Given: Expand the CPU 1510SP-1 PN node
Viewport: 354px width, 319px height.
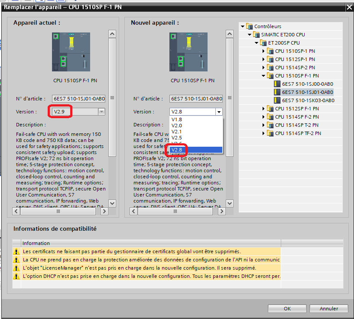Looking at the screenshot, I should [263, 51].
